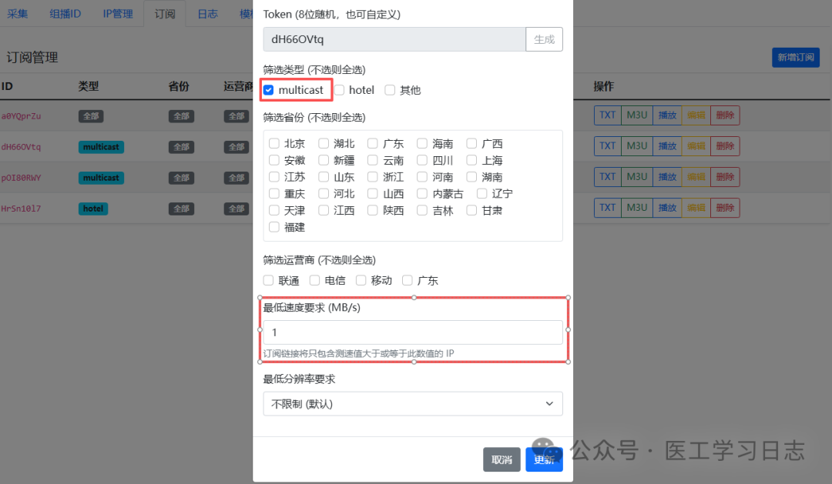Click 编辑 button on the HrSn1017 row
Viewport: 832px width, 484px height.
coord(696,208)
